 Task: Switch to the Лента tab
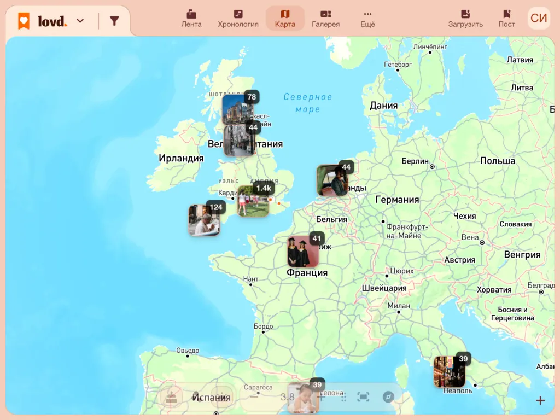[191, 19]
